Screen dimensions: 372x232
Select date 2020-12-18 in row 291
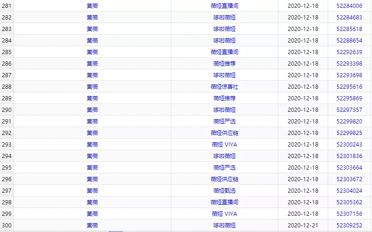(x=303, y=122)
